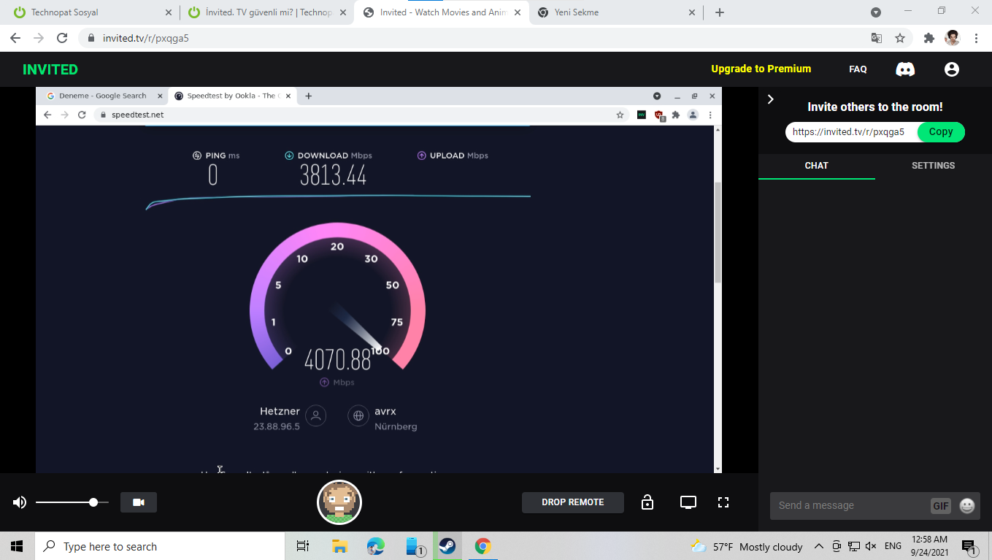Image resolution: width=992 pixels, height=560 pixels.
Task: Switch to theater mode screen icon
Action: (x=688, y=502)
